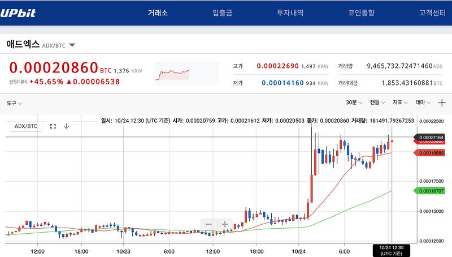Click the fullscreen chart icon
452x257 pixels.
coord(53,126)
